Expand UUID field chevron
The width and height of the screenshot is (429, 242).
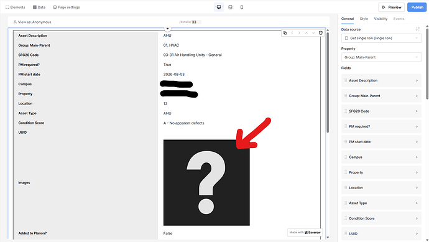[417, 234]
